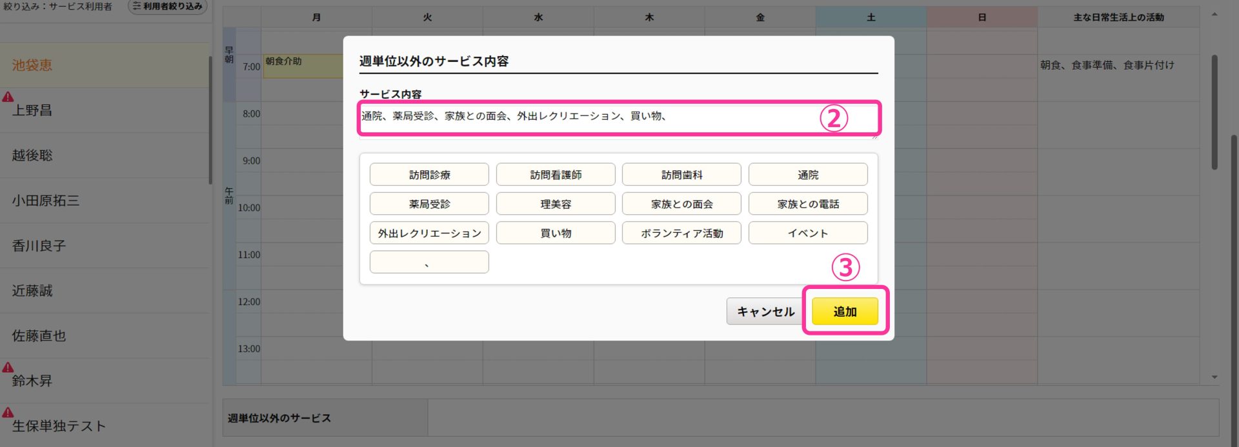Click the scroll-down arrow of schedule
This screenshot has height=447, width=1239.
click(1214, 377)
